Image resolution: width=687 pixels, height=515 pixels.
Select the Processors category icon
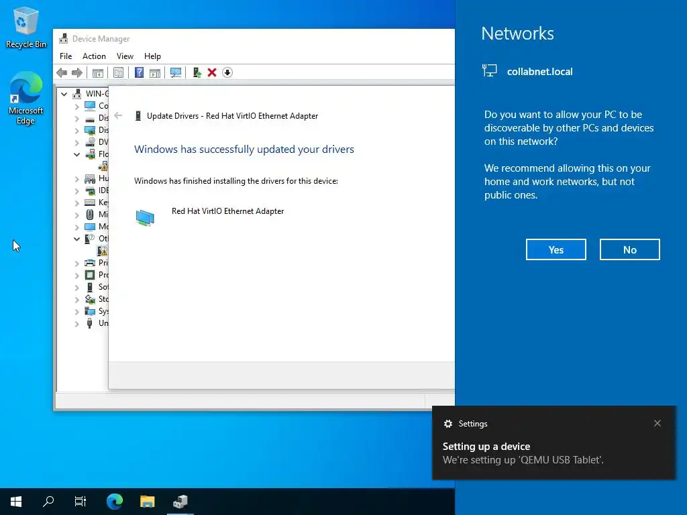click(x=90, y=275)
